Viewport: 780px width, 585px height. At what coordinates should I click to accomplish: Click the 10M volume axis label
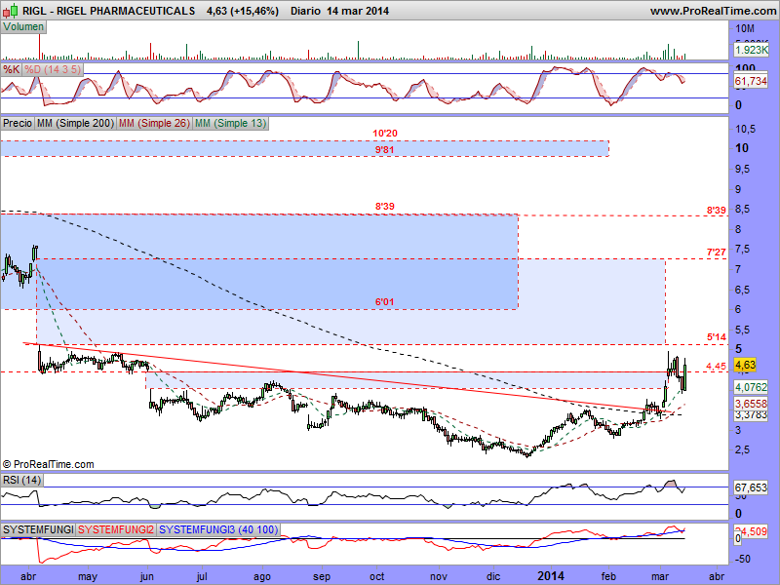745,29
